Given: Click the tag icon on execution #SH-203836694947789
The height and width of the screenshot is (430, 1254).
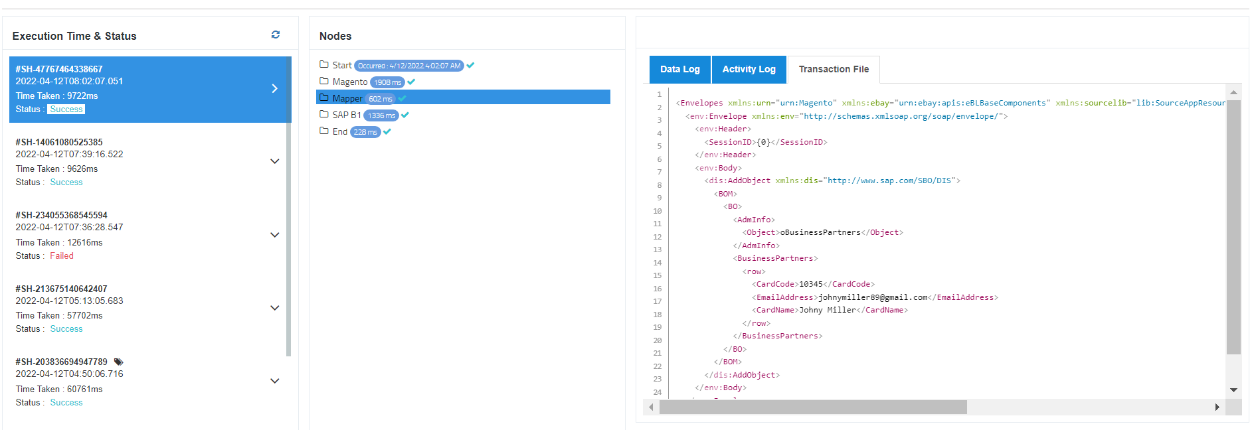Looking at the screenshot, I should point(118,362).
